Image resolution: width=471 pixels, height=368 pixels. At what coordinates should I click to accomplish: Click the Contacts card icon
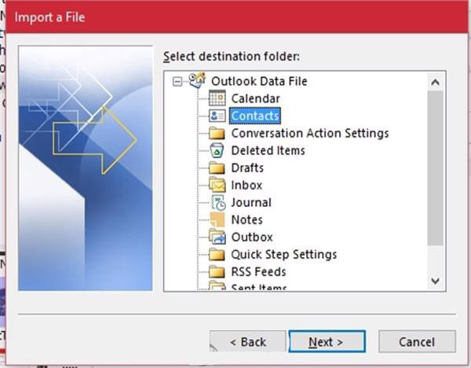(217, 116)
